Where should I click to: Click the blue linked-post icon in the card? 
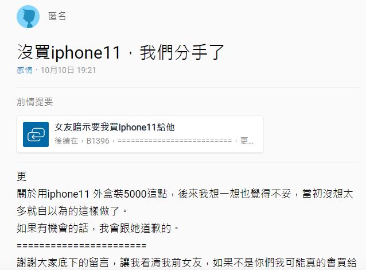pos(36,134)
